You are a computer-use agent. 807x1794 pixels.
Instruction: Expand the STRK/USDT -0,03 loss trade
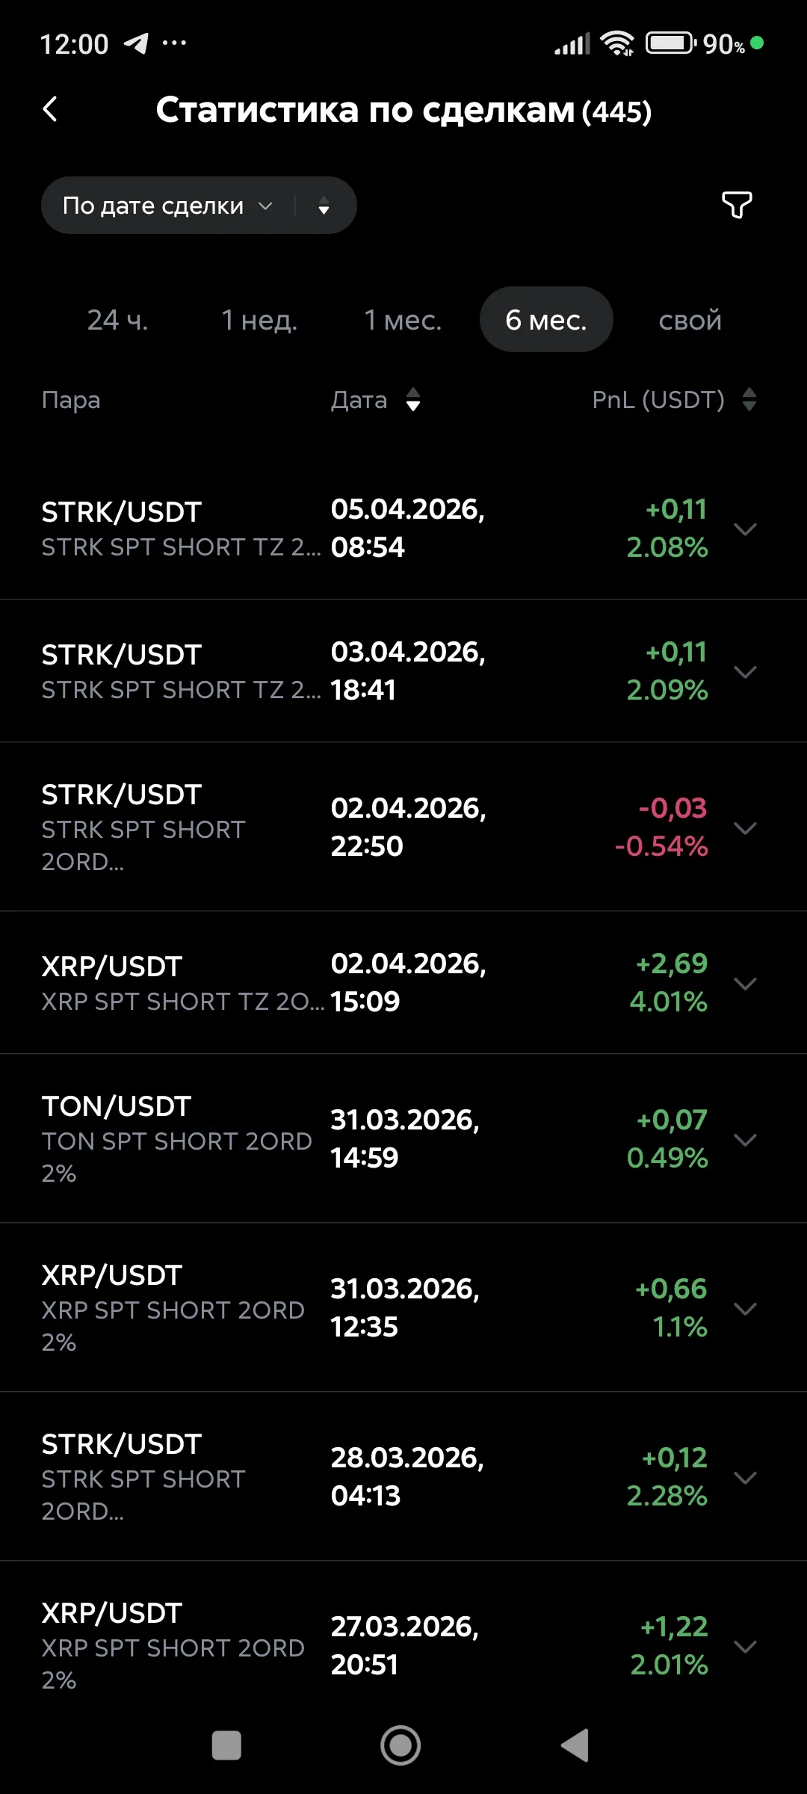(x=746, y=827)
